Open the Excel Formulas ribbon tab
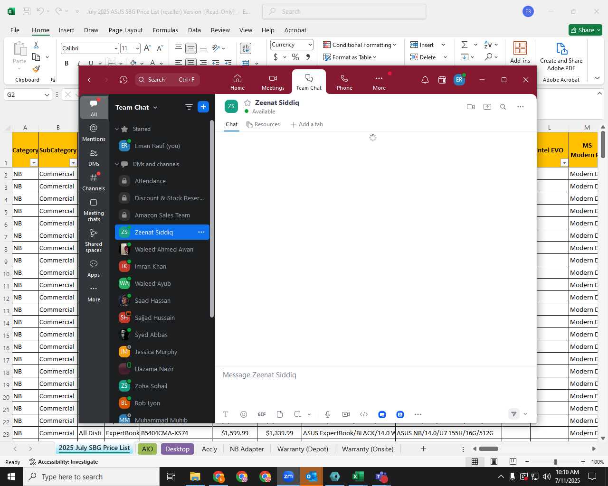This screenshot has width=608, height=486. pyautogui.click(x=165, y=30)
